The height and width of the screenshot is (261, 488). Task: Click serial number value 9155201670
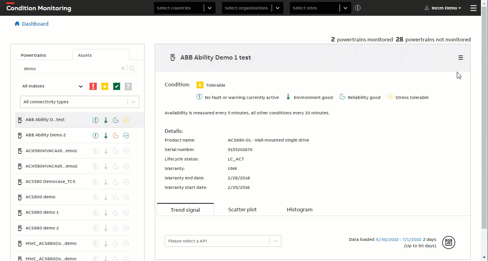click(240, 149)
